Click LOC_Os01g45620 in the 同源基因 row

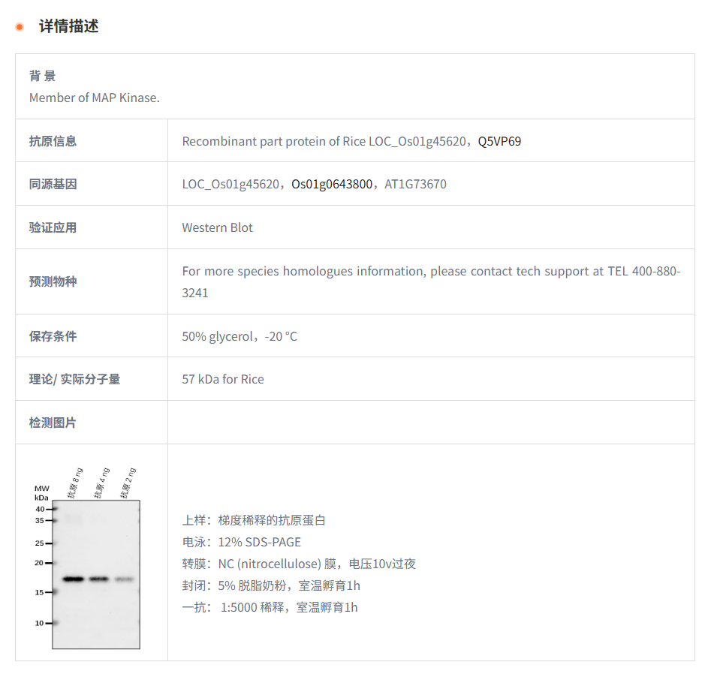[230, 184]
